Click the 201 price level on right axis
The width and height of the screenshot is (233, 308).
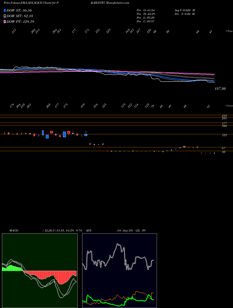[225, 119]
